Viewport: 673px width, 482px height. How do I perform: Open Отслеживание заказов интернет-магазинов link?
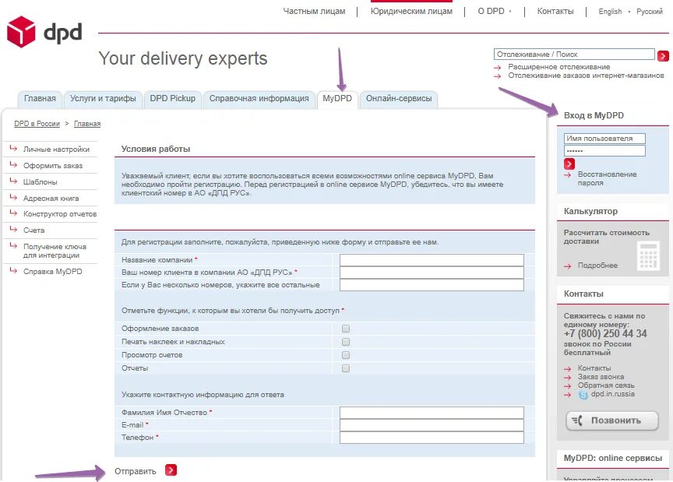(586, 76)
